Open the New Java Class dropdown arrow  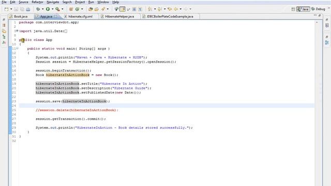(x=82, y=9)
